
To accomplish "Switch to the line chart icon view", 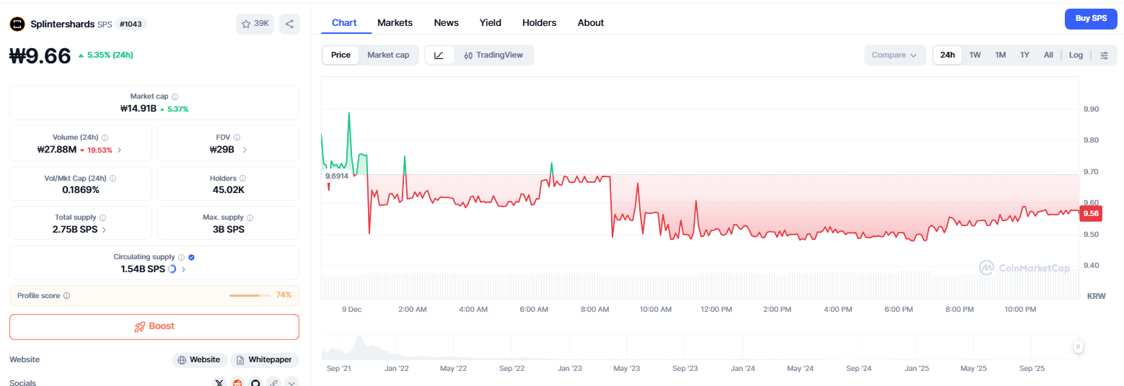I will point(439,55).
